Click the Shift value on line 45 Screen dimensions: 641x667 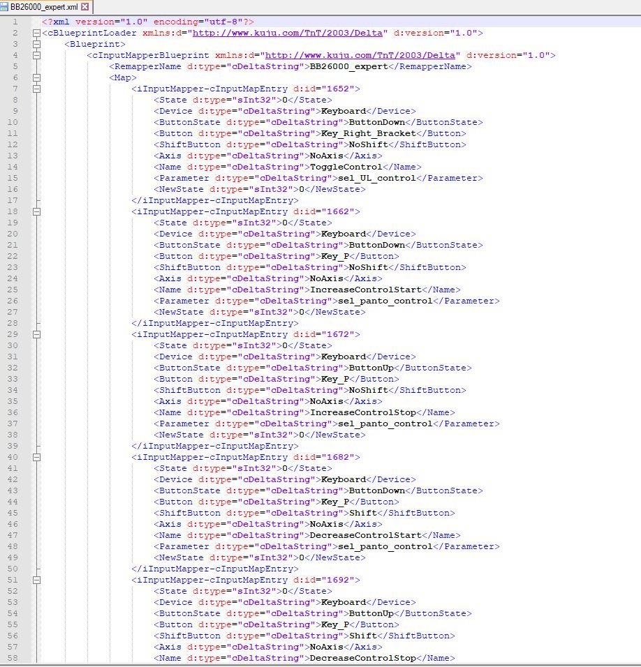[x=363, y=513]
